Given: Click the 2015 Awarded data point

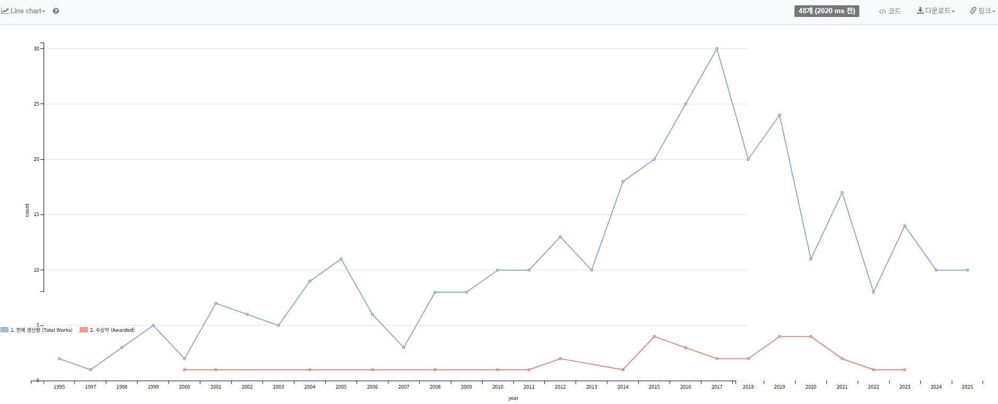Looking at the screenshot, I should click(654, 337).
